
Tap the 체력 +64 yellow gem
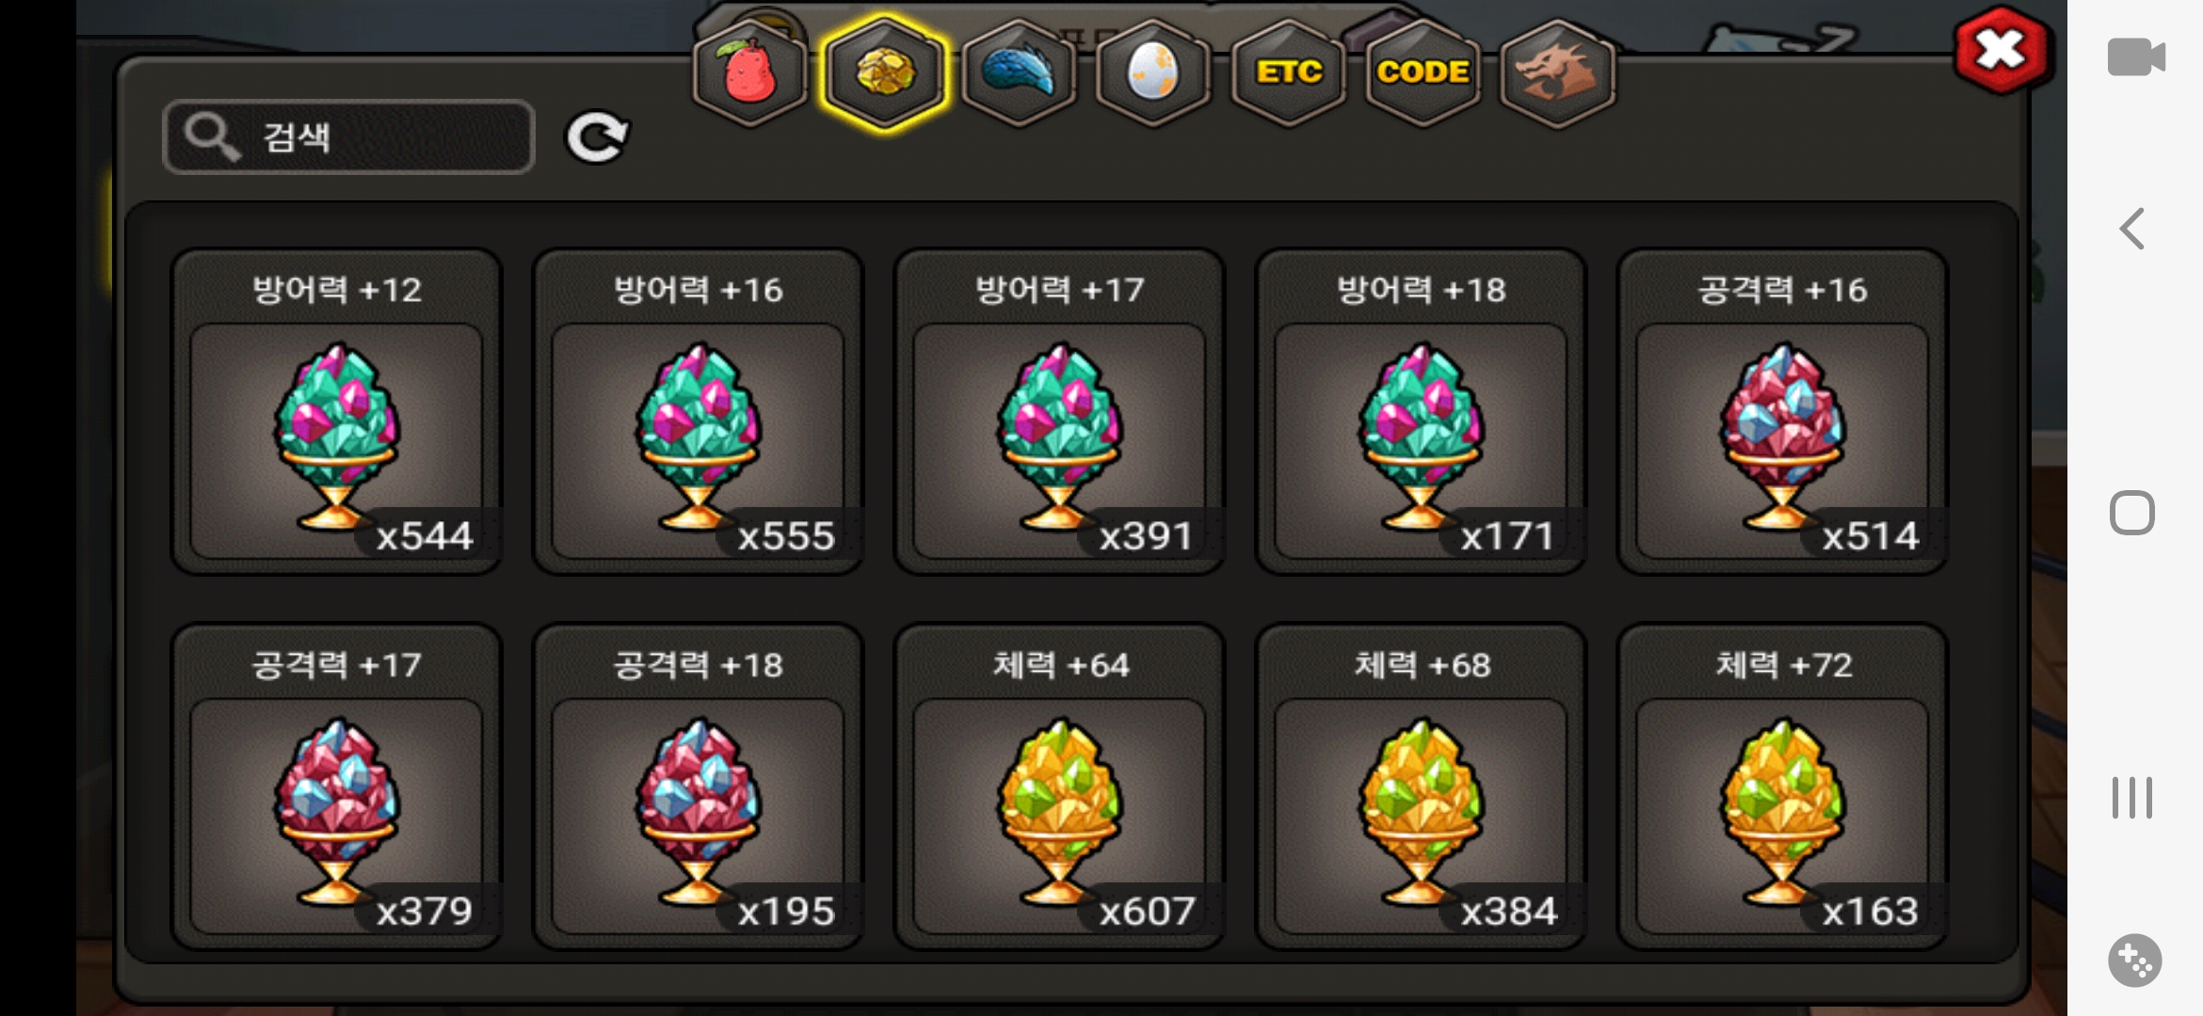[1059, 786]
